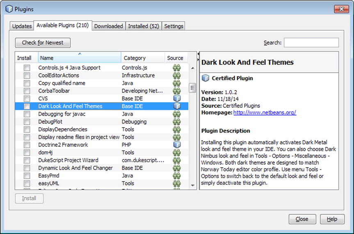Select Available Plugins (210) tab
Screen dimensions: 354x234
[x=63, y=25]
